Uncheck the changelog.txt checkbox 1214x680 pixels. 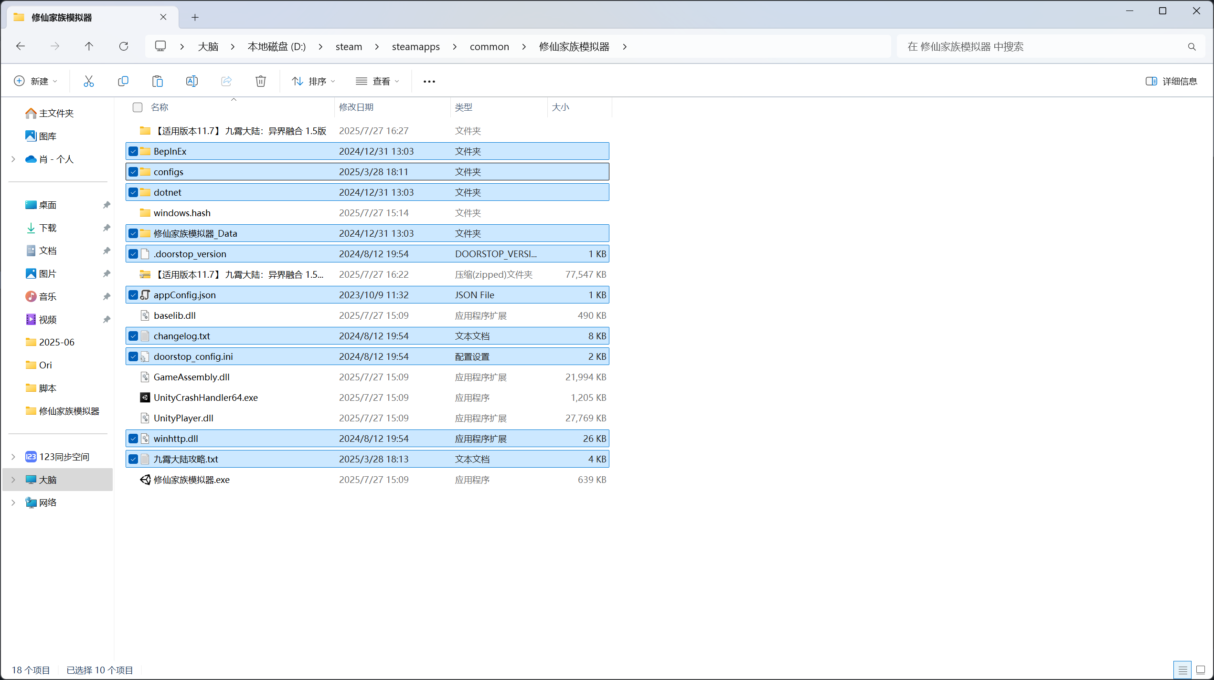point(133,336)
